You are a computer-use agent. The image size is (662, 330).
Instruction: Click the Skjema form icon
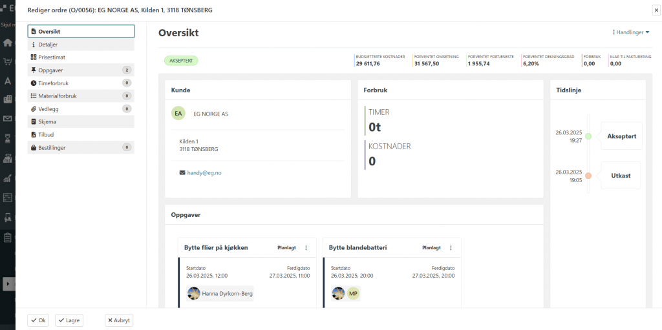point(34,121)
